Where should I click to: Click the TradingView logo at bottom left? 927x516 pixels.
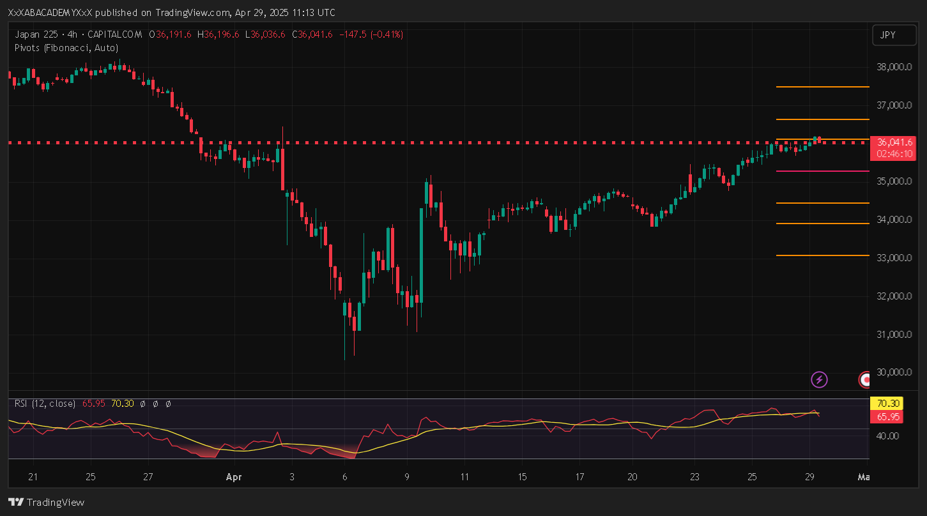pyautogui.click(x=46, y=503)
